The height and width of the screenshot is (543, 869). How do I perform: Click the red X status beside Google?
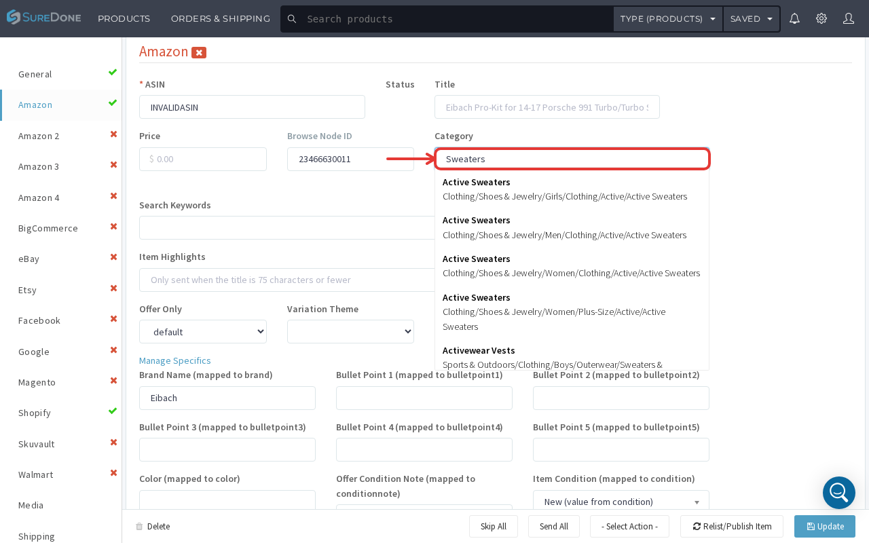[x=113, y=350]
